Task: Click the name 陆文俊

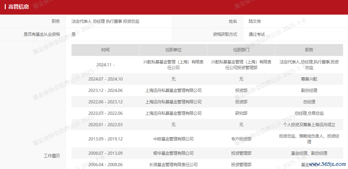Action: click(255, 21)
